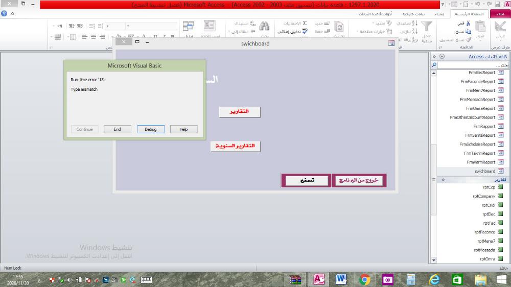
Task: Open the font name combo box
Action: point(152,26)
